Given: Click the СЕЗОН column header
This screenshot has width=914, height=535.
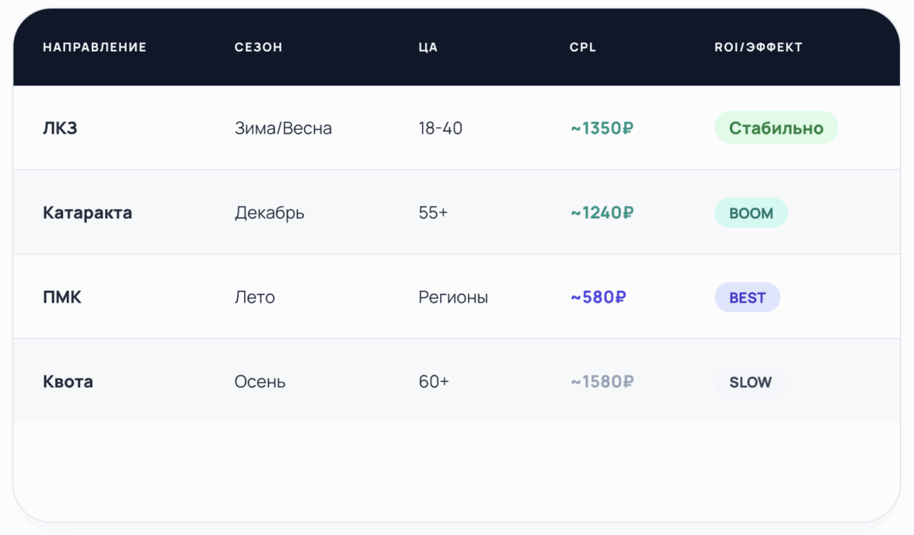Looking at the screenshot, I should tap(258, 47).
